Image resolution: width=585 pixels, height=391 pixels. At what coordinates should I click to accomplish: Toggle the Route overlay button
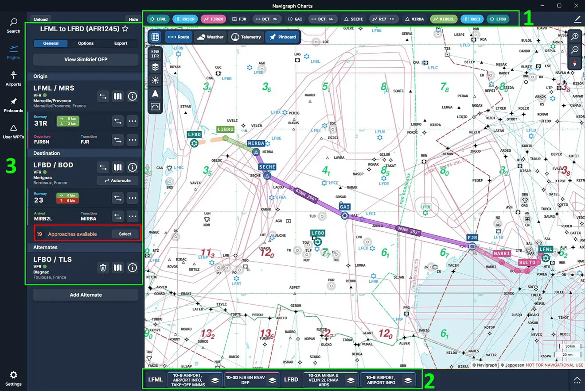[x=178, y=37]
